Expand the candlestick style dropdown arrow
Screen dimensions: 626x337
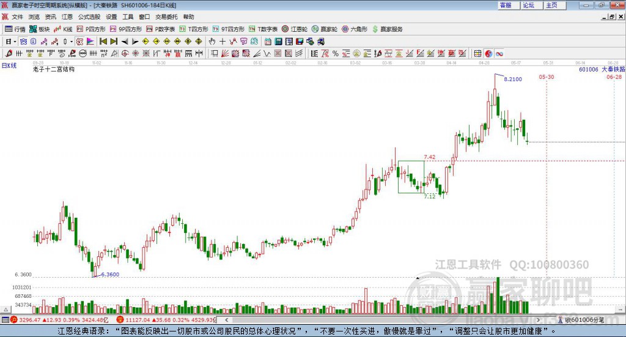pos(72,42)
